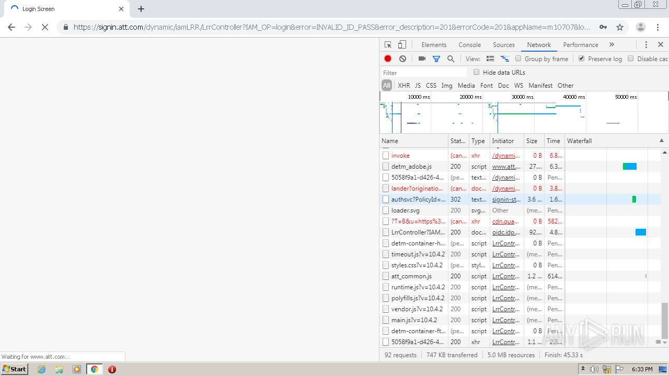Image resolution: width=669 pixels, height=376 pixels.
Task: Select the polyfills.js?v=10.4.2 request
Action: pyautogui.click(x=520, y=298)
